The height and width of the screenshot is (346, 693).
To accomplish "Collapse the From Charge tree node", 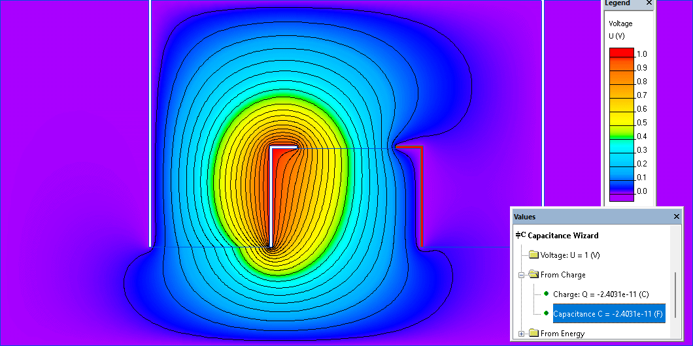I will tap(521, 275).
